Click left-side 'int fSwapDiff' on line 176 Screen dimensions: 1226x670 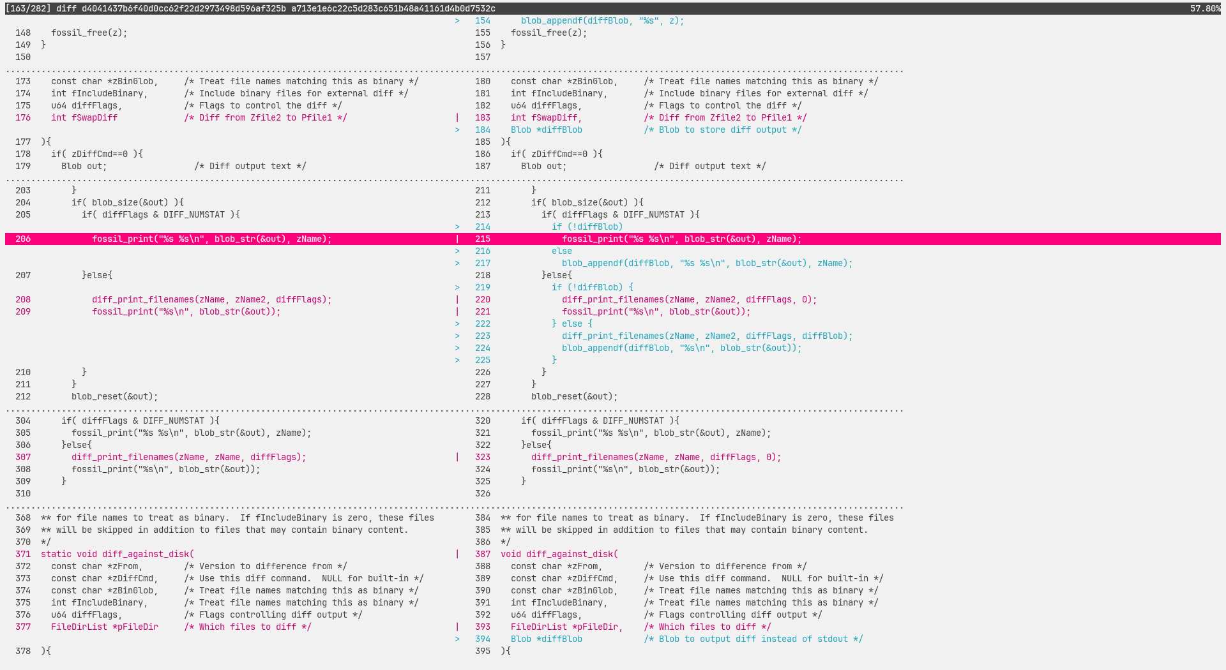[x=84, y=118]
